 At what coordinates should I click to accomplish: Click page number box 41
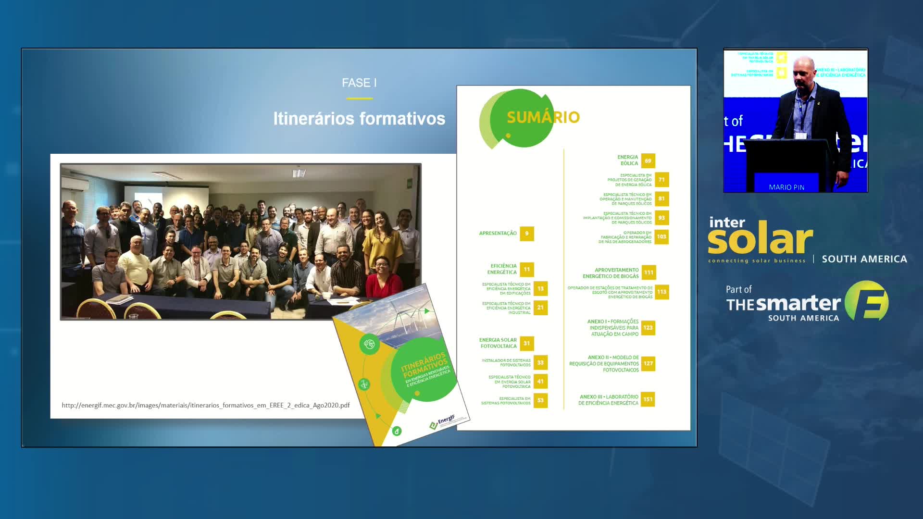tap(540, 382)
